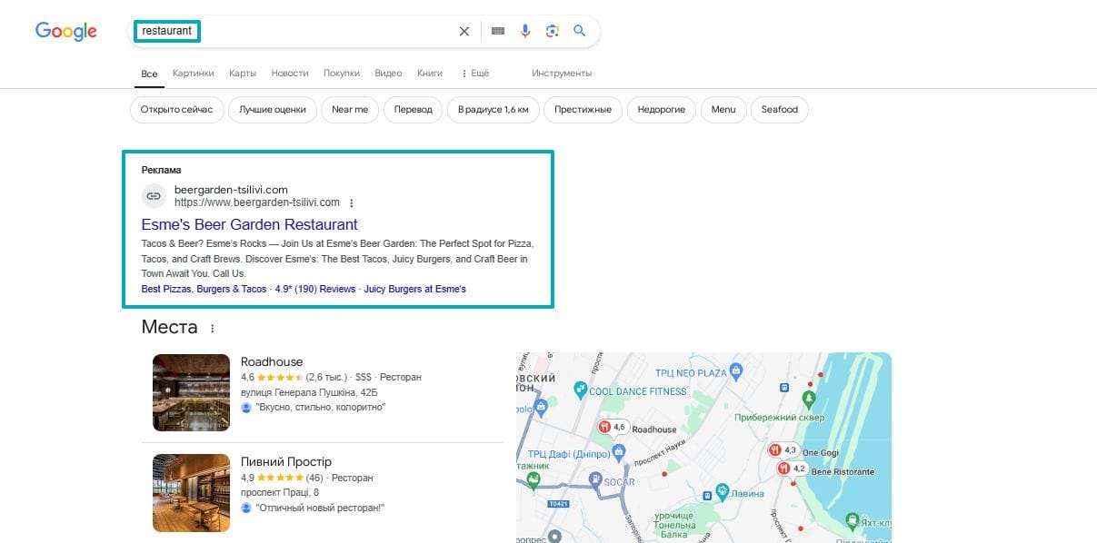Image resolution: width=1097 pixels, height=543 pixels.
Task: Click Roadhouse interior photo thumbnail
Action: (x=192, y=392)
